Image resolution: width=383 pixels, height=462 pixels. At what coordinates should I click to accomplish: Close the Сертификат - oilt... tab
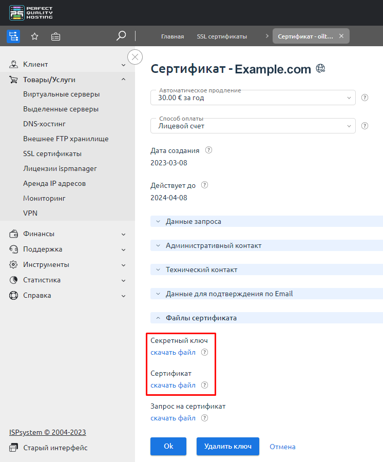[x=341, y=36]
